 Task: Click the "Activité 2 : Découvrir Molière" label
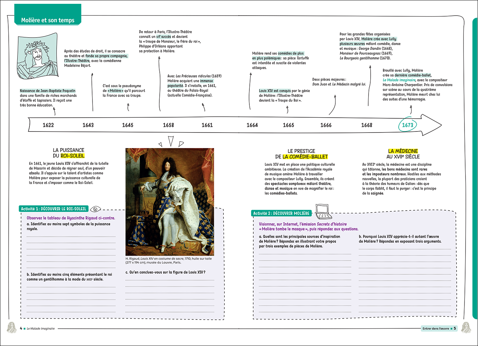click(x=281, y=213)
